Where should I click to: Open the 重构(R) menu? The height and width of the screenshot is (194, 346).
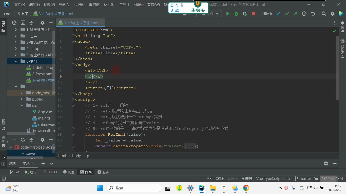tap(94, 5)
